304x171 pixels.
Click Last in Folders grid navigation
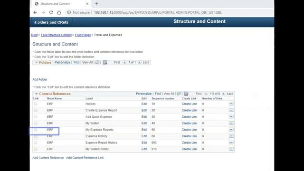146,62
